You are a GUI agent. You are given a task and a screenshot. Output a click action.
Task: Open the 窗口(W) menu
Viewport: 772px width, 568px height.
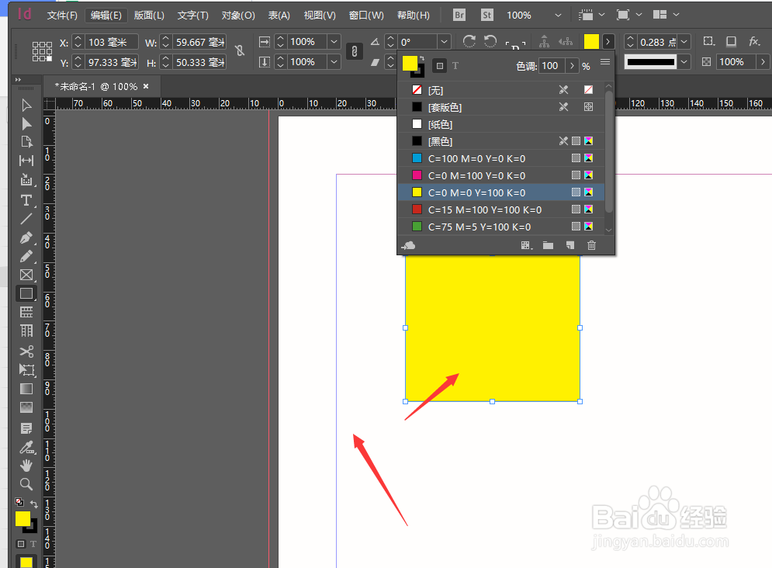(x=366, y=16)
